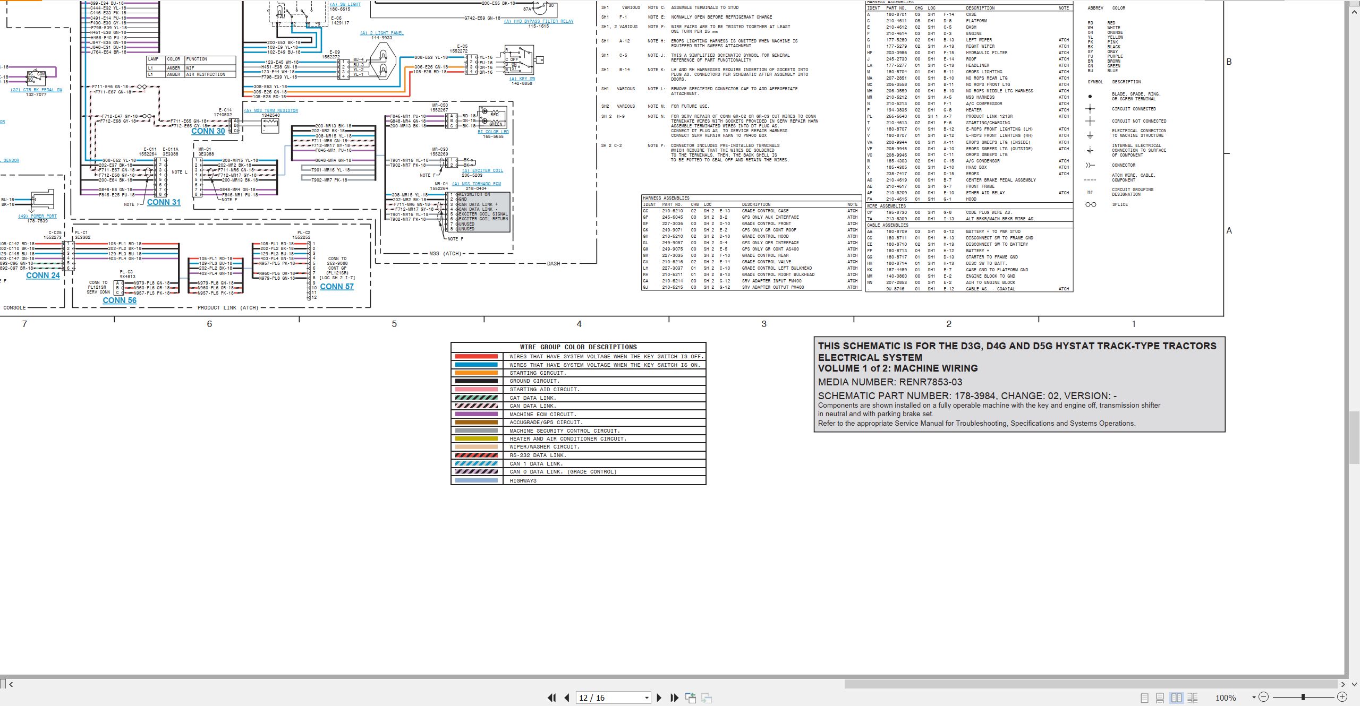Follow the CONN 56 link
Viewport: 1360px width, 706px height.
[120, 300]
